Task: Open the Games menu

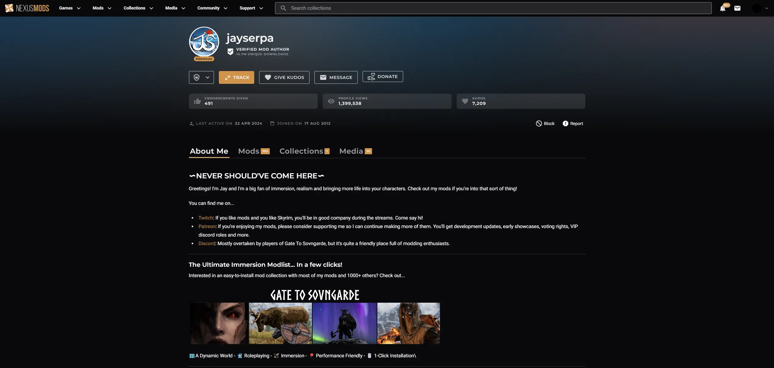Action: click(70, 8)
